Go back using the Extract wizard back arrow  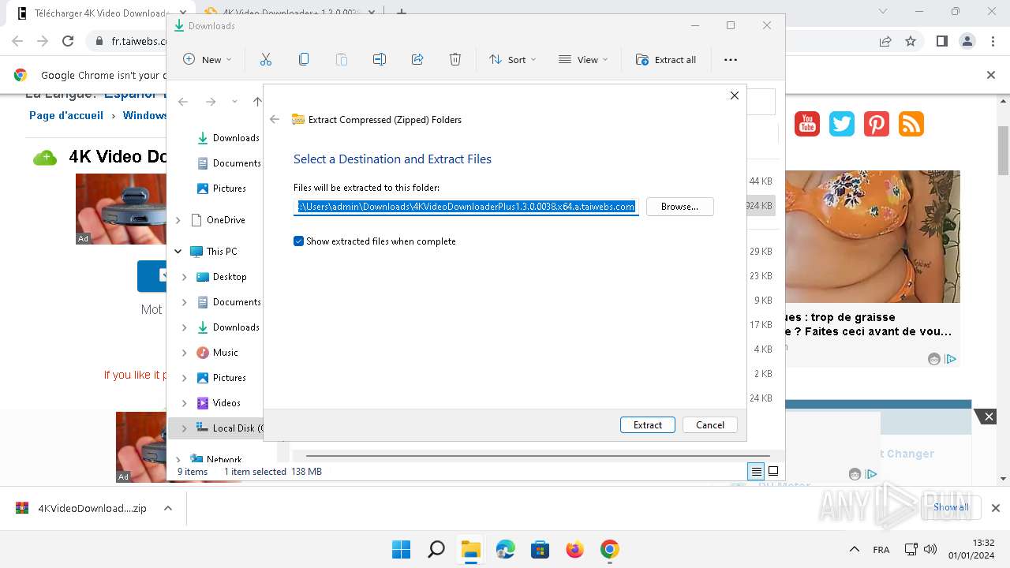[275, 119]
